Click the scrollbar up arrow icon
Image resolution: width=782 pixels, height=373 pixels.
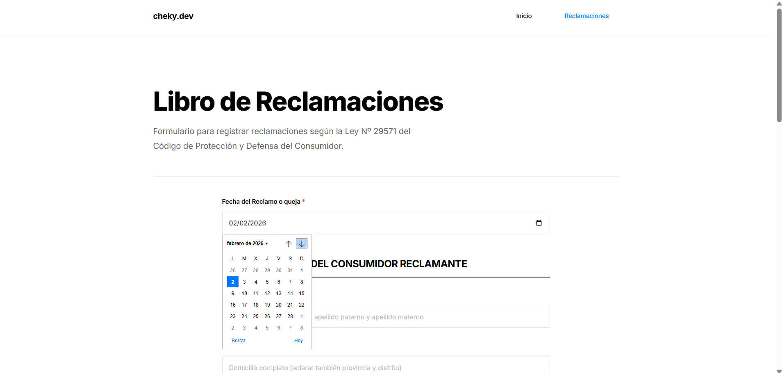click(778, 4)
